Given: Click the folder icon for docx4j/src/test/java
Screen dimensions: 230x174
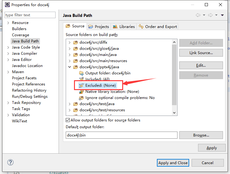Looking at the screenshot, I should (76, 104).
